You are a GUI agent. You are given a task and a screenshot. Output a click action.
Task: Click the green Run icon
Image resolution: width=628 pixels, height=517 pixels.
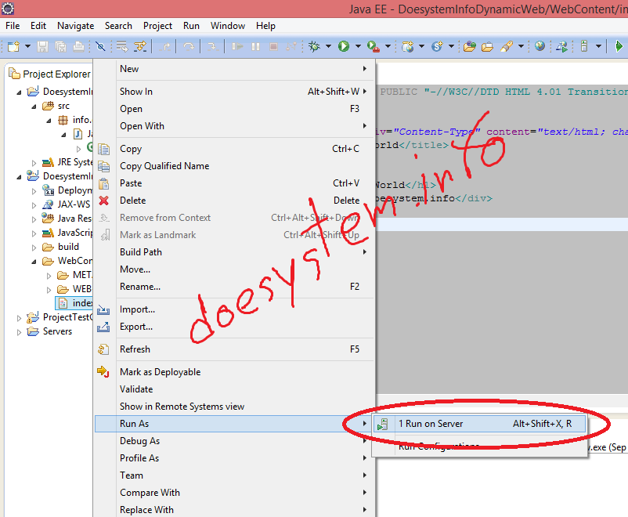344,46
